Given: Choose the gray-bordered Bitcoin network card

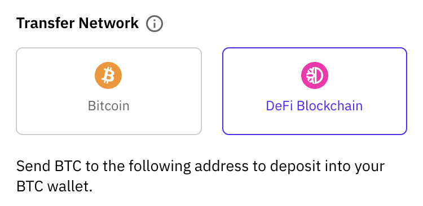Looking at the screenshot, I should (x=109, y=91).
